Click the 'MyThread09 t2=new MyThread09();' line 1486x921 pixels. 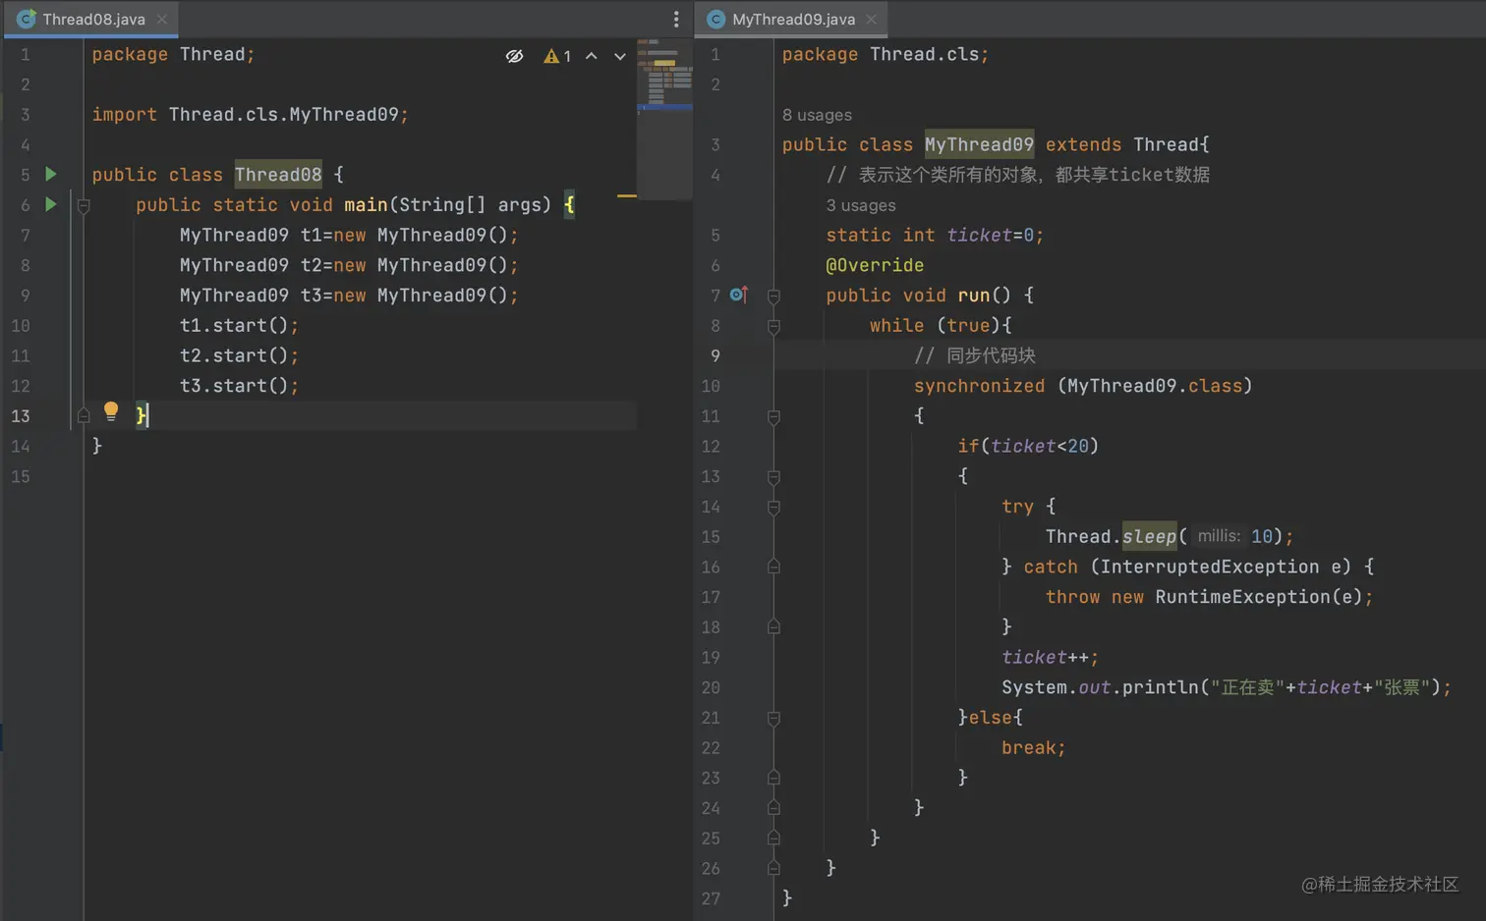tap(349, 265)
